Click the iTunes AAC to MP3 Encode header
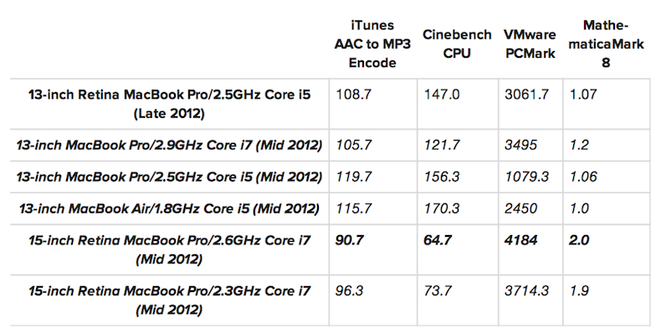Image resolution: width=661 pixels, height=333 pixels. [372, 44]
